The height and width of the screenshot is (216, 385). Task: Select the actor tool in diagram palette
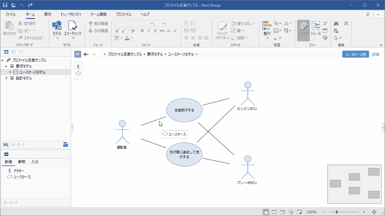78,67
